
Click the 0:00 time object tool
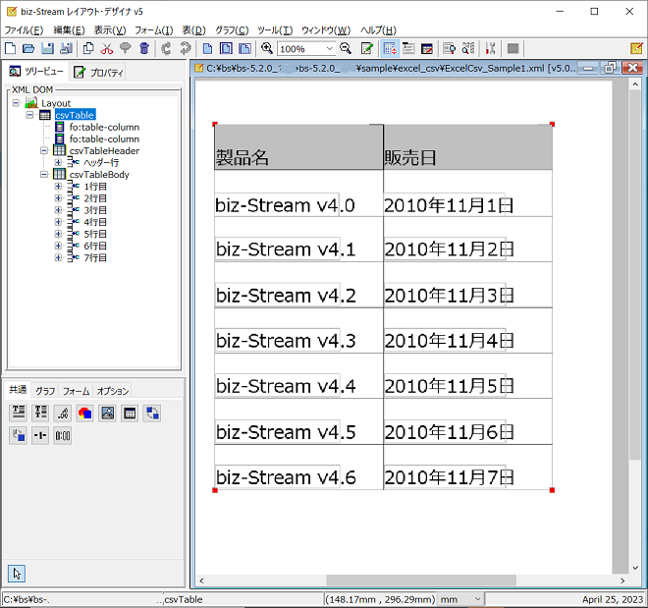tap(63, 436)
